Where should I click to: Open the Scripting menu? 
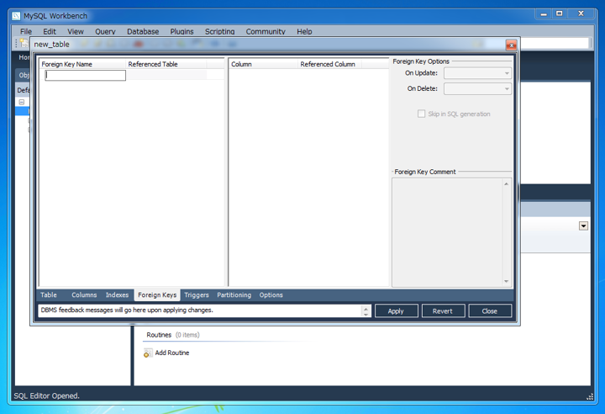pyautogui.click(x=219, y=32)
